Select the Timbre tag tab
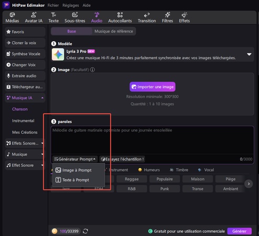The image size is (259, 236). [179, 170]
